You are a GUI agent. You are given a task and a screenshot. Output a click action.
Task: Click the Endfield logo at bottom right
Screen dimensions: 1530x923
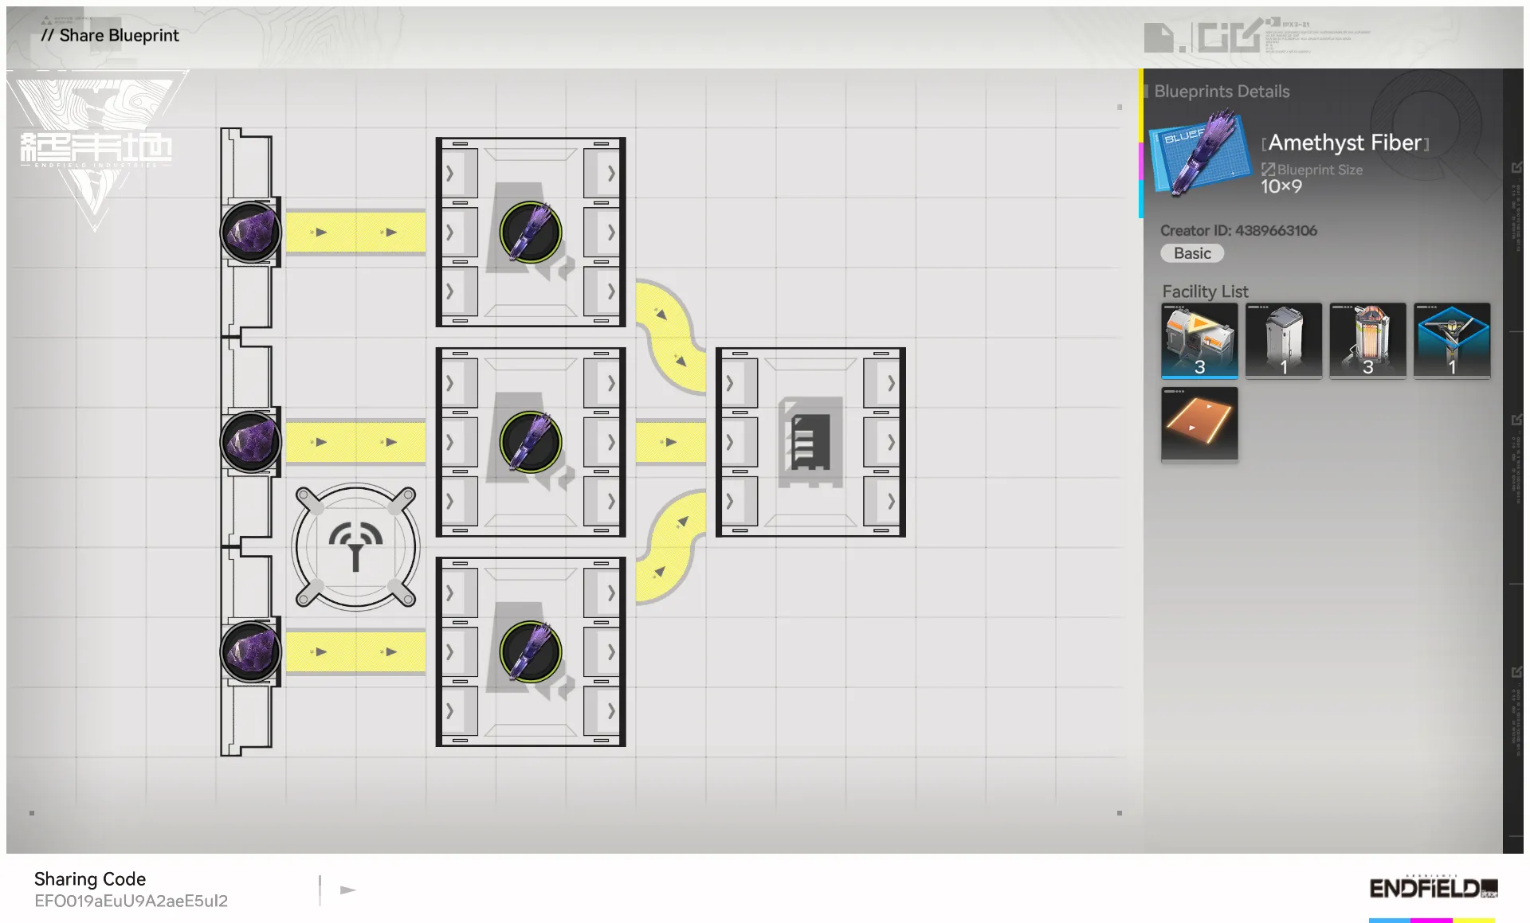pyautogui.click(x=1432, y=888)
